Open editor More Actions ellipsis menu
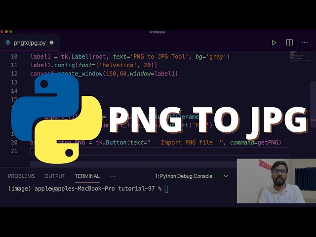316x237 pixels. pyautogui.click(x=304, y=42)
